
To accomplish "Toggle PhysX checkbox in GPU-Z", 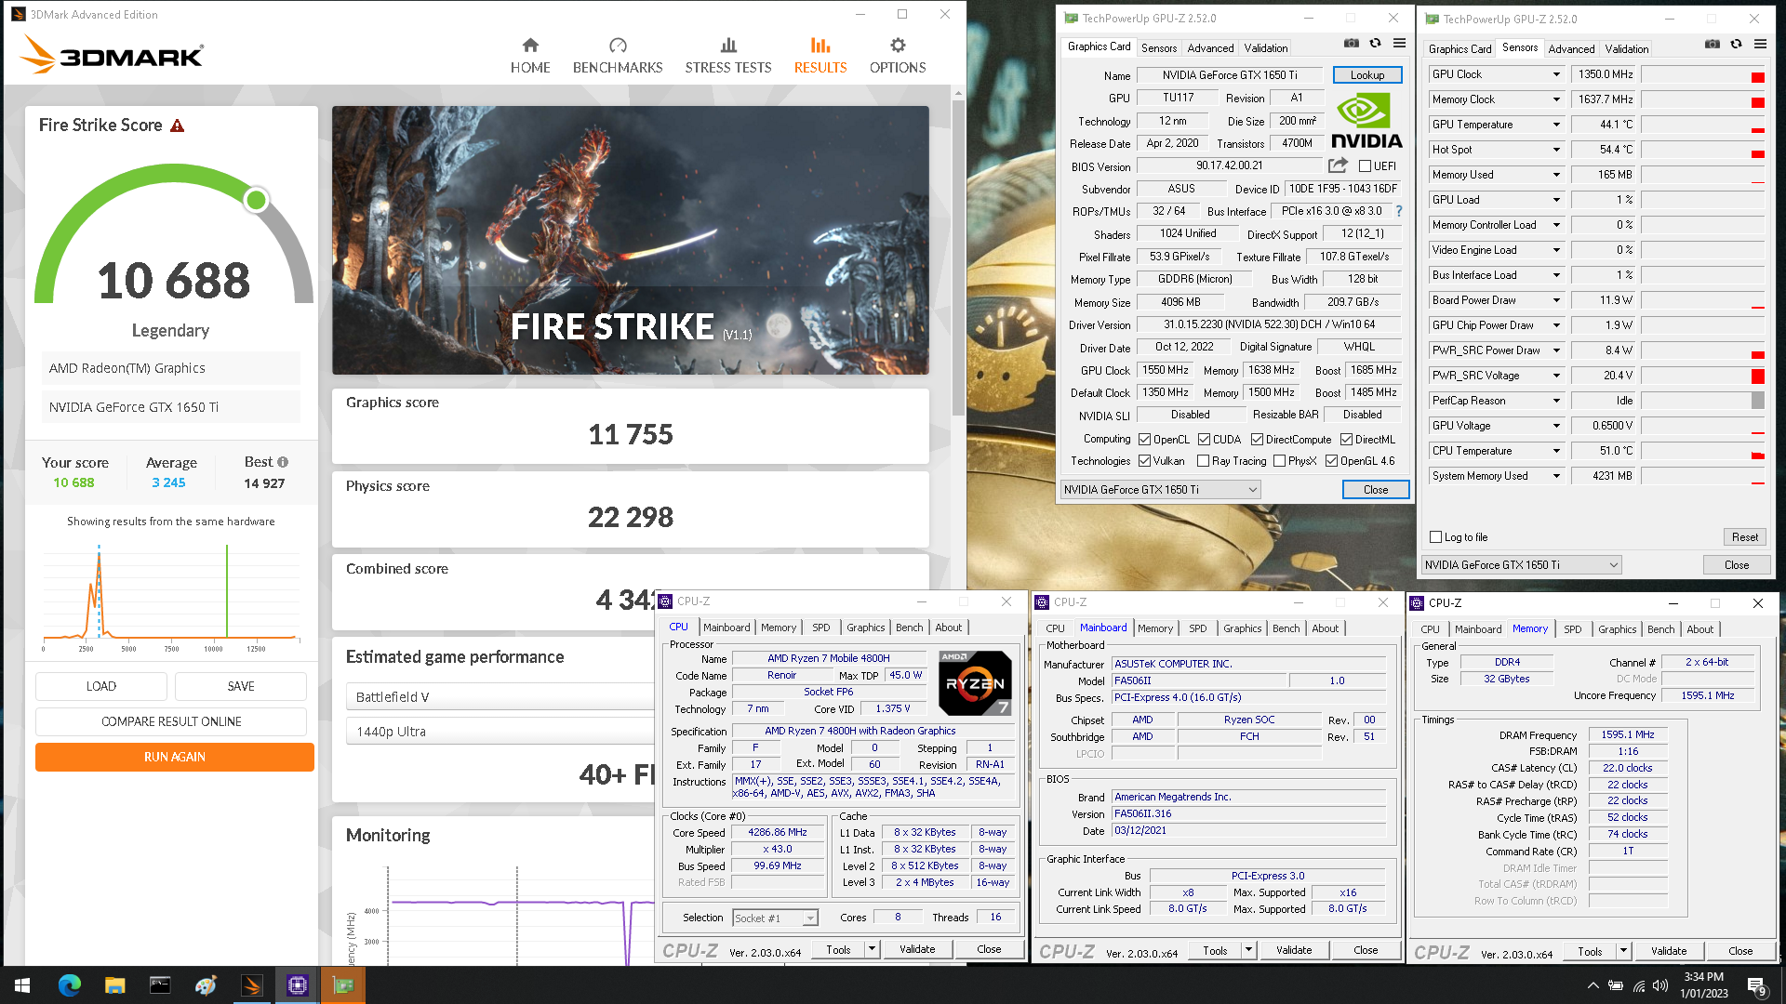I will pos(1279,461).
